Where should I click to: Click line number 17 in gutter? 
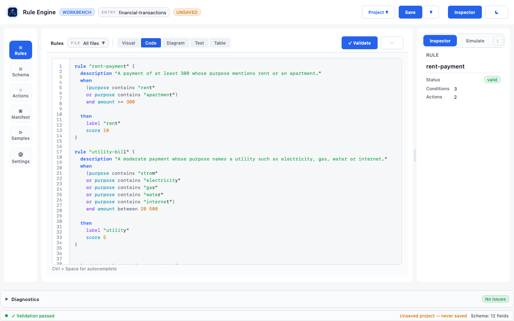[x=59, y=152]
